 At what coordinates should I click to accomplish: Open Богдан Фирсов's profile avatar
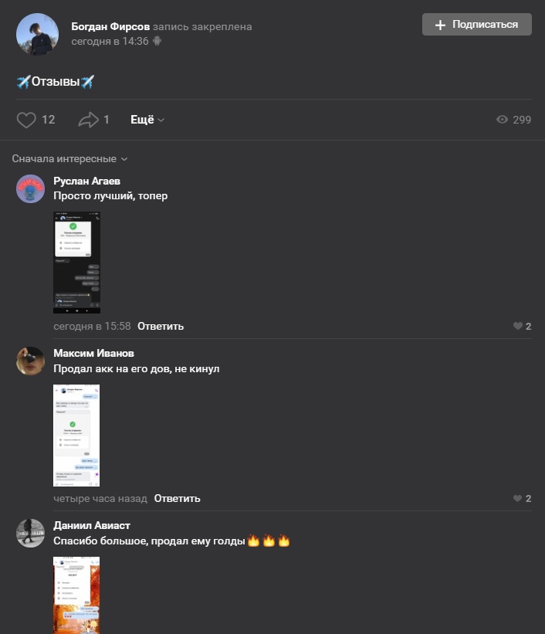point(37,34)
